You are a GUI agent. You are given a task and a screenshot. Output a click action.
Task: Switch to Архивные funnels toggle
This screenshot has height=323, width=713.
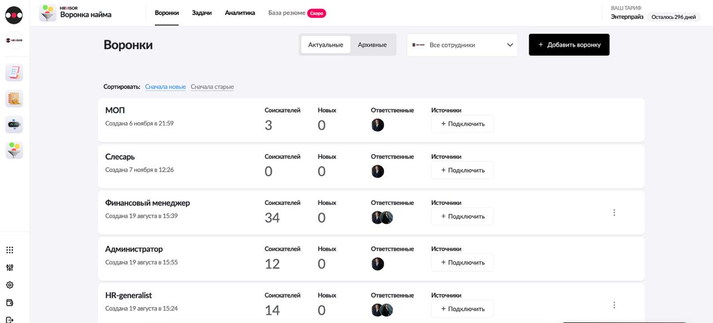tap(372, 45)
